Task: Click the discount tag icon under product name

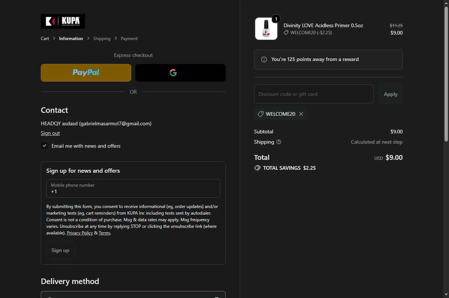Action: tap(286, 33)
